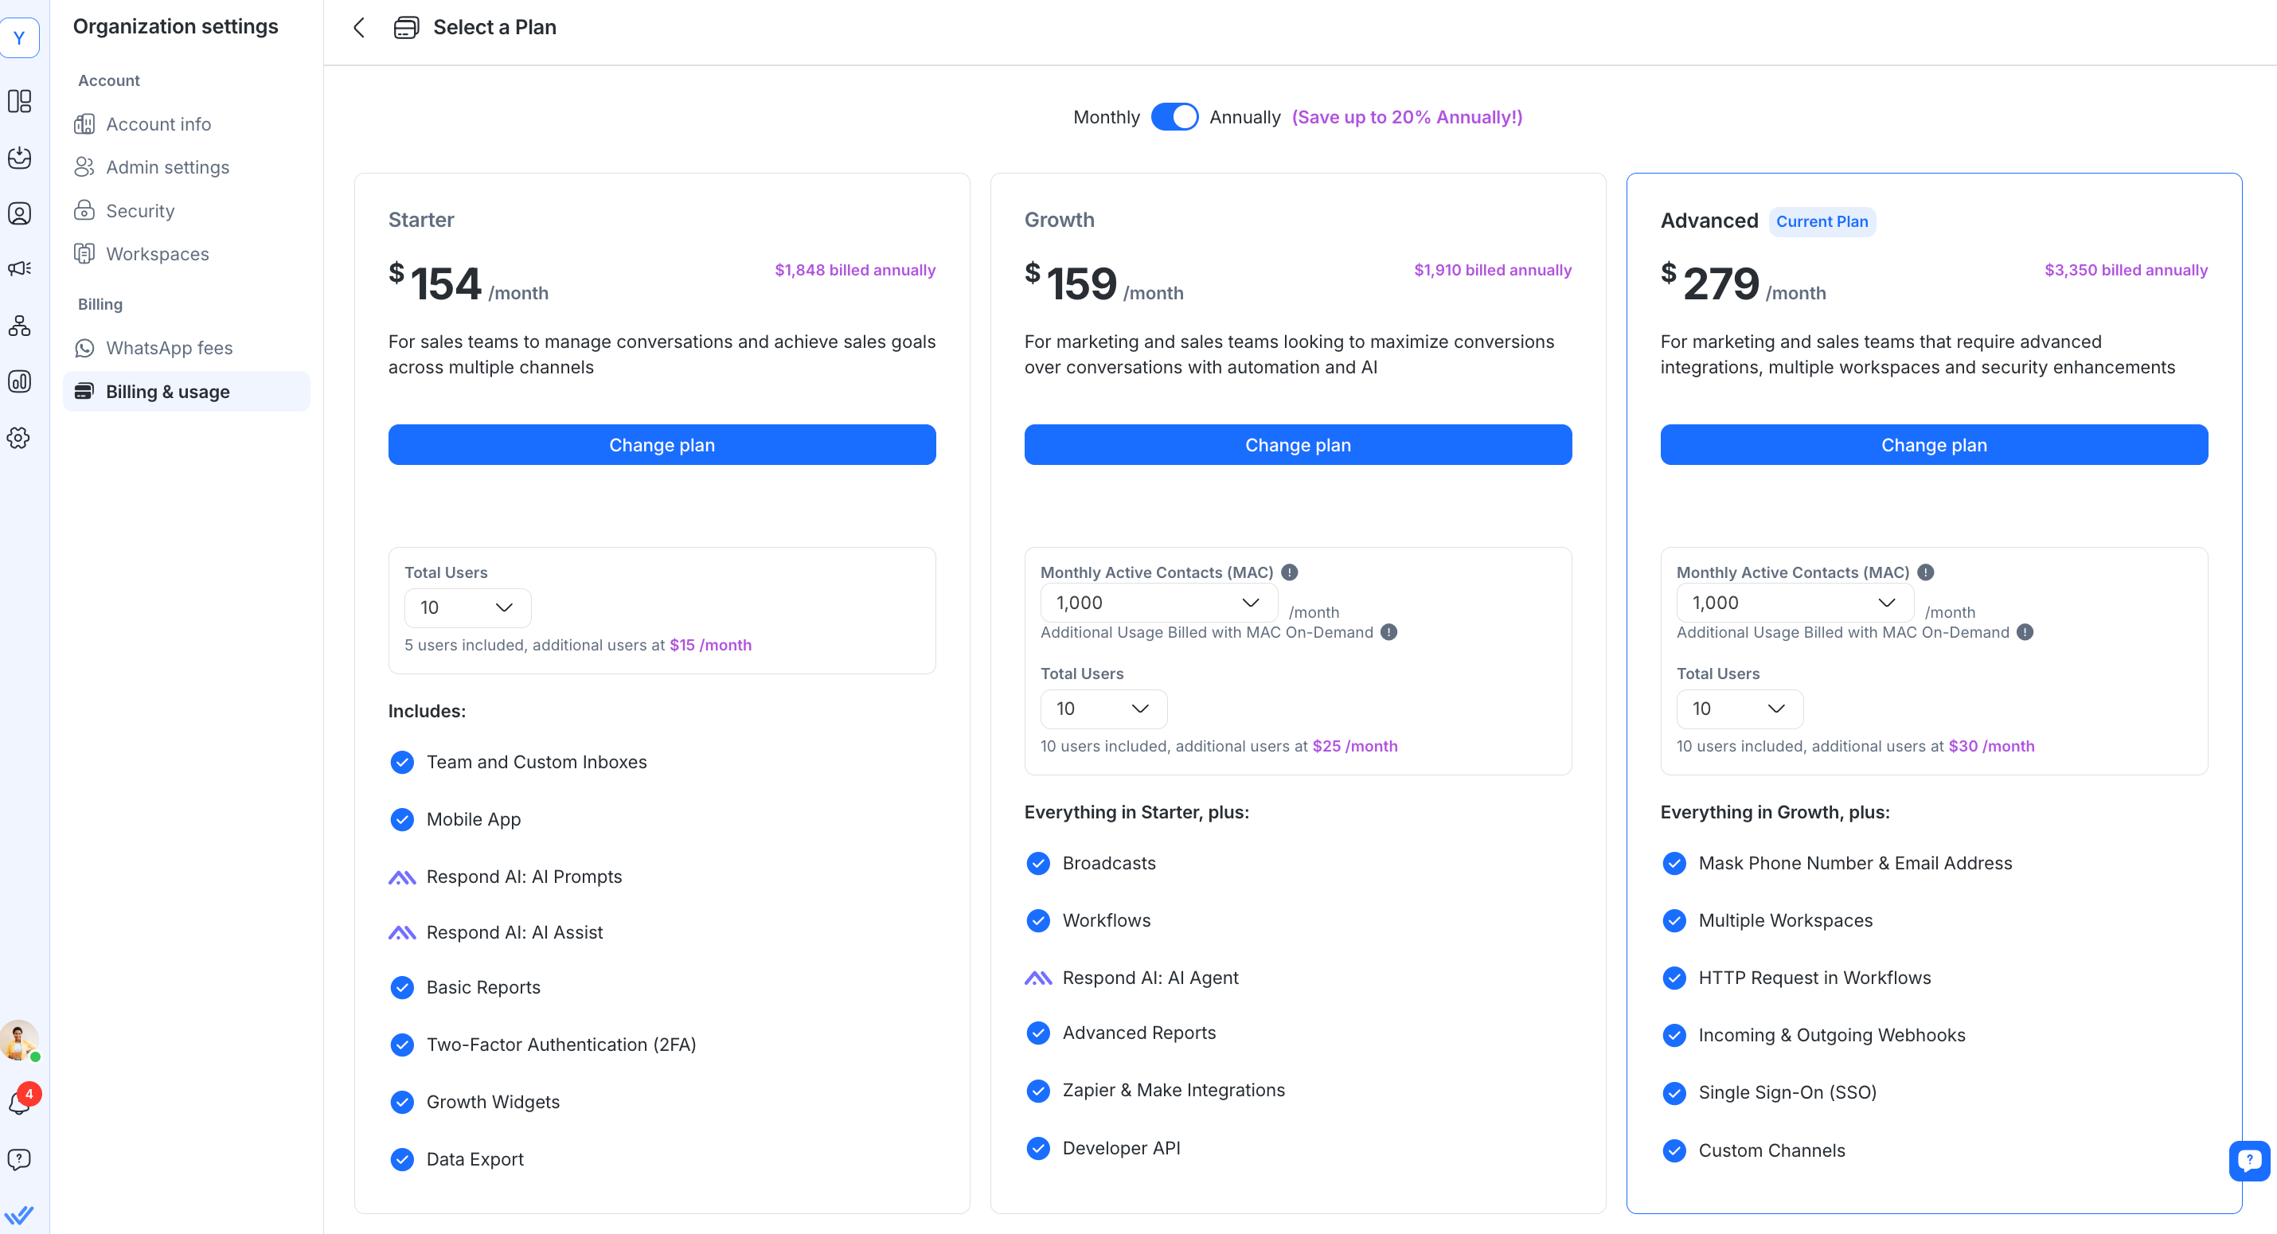Click Change plan under the Growth plan
Viewport: 2277px width, 1234px height.
tap(1297, 444)
